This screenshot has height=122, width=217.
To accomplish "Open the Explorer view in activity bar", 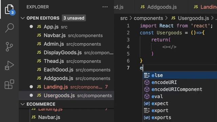I will pos(9,9).
